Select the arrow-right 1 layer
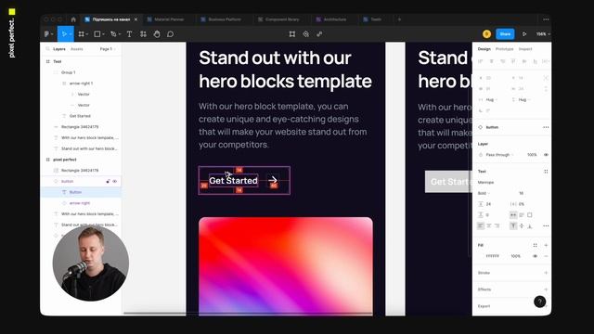Image resolution: width=594 pixels, height=334 pixels. pyautogui.click(x=81, y=83)
